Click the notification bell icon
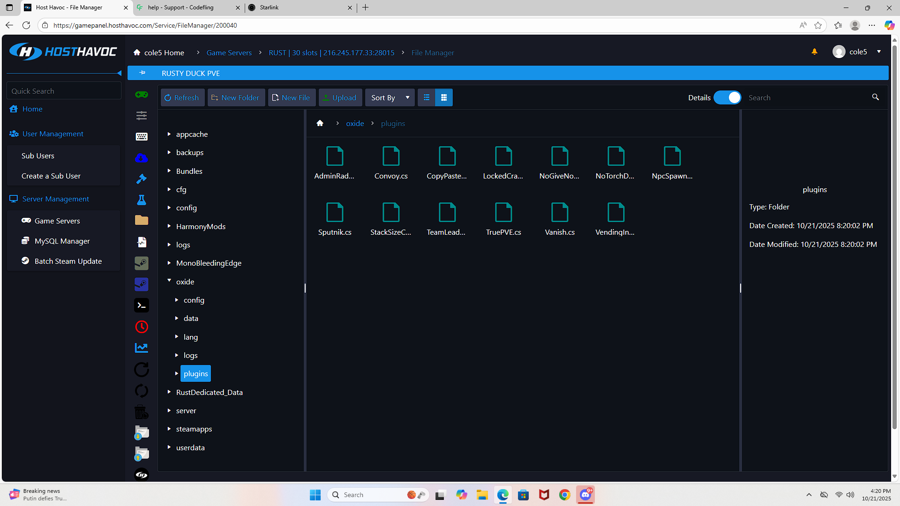This screenshot has height=506, width=900. tap(814, 52)
